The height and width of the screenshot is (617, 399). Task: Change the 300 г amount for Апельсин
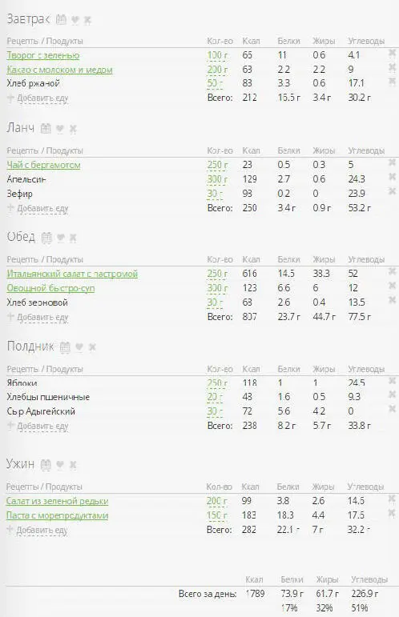(217, 179)
